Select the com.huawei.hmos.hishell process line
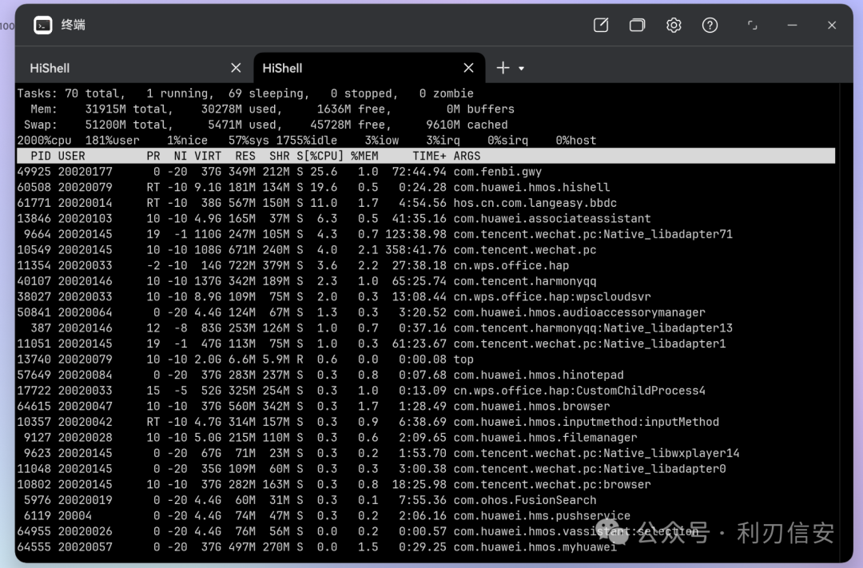The width and height of the screenshot is (863, 568). tap(426, 187)
